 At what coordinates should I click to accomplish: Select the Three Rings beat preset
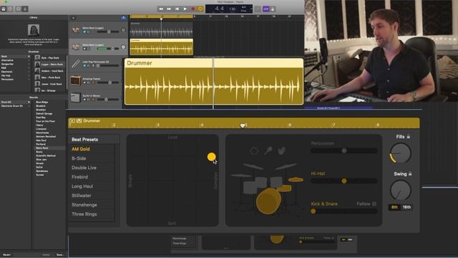click(x=84, y=214)
